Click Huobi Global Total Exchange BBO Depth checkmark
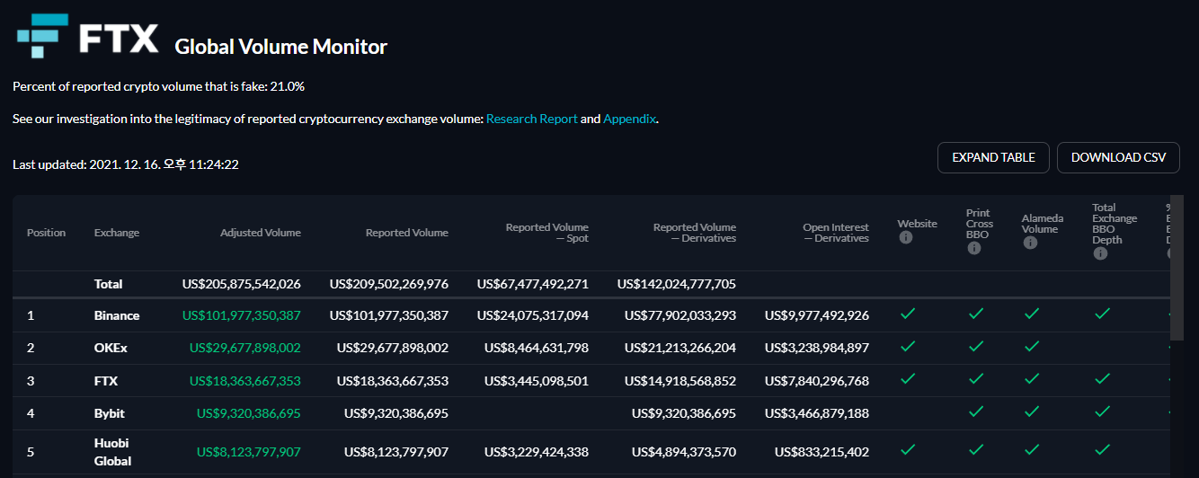The width and height of the screenshot is (1199, 478). tap(1102, 449)
